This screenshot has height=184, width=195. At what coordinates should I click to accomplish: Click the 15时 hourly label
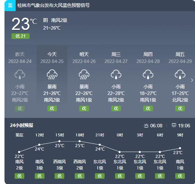tap(60, 135)
